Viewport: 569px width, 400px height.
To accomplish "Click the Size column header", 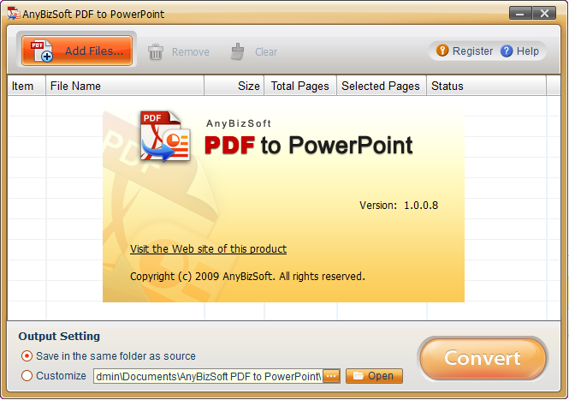I will (234, 86).
